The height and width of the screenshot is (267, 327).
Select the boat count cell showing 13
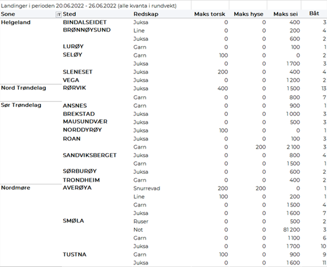[x=323, y=88]
